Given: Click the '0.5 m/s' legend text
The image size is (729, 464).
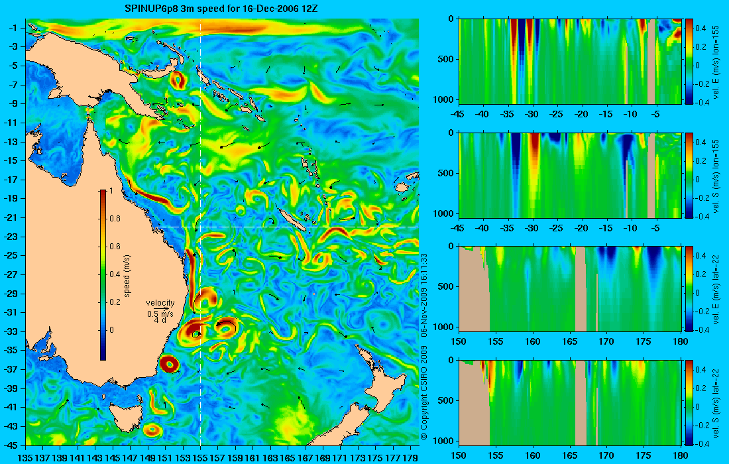Looking at the screenshot, I should pyautogui.click(x=160, y=314).
